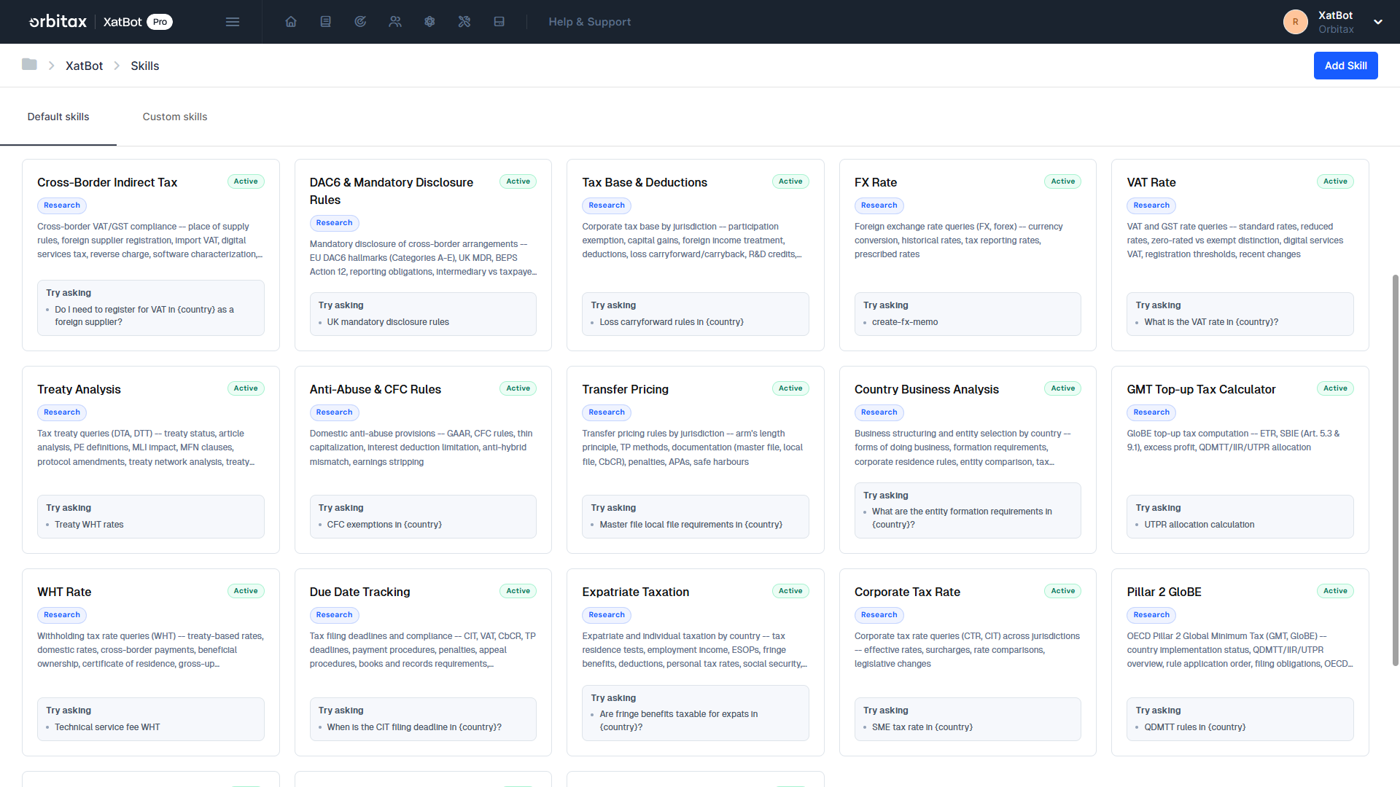This screenshot has width=1400, height=787.
Task: Click the panel layout icon
Action: coord(499,22)
